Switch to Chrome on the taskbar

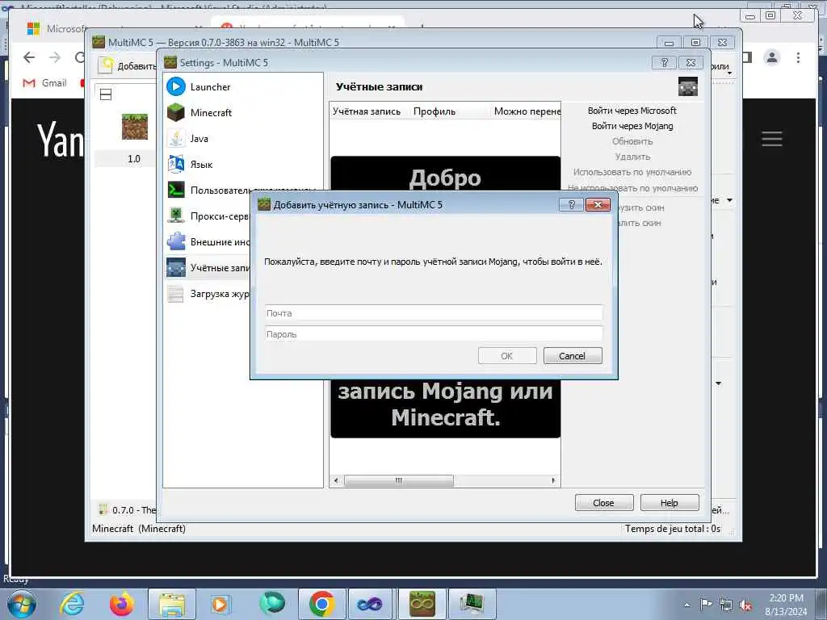[x=322, y=605]
